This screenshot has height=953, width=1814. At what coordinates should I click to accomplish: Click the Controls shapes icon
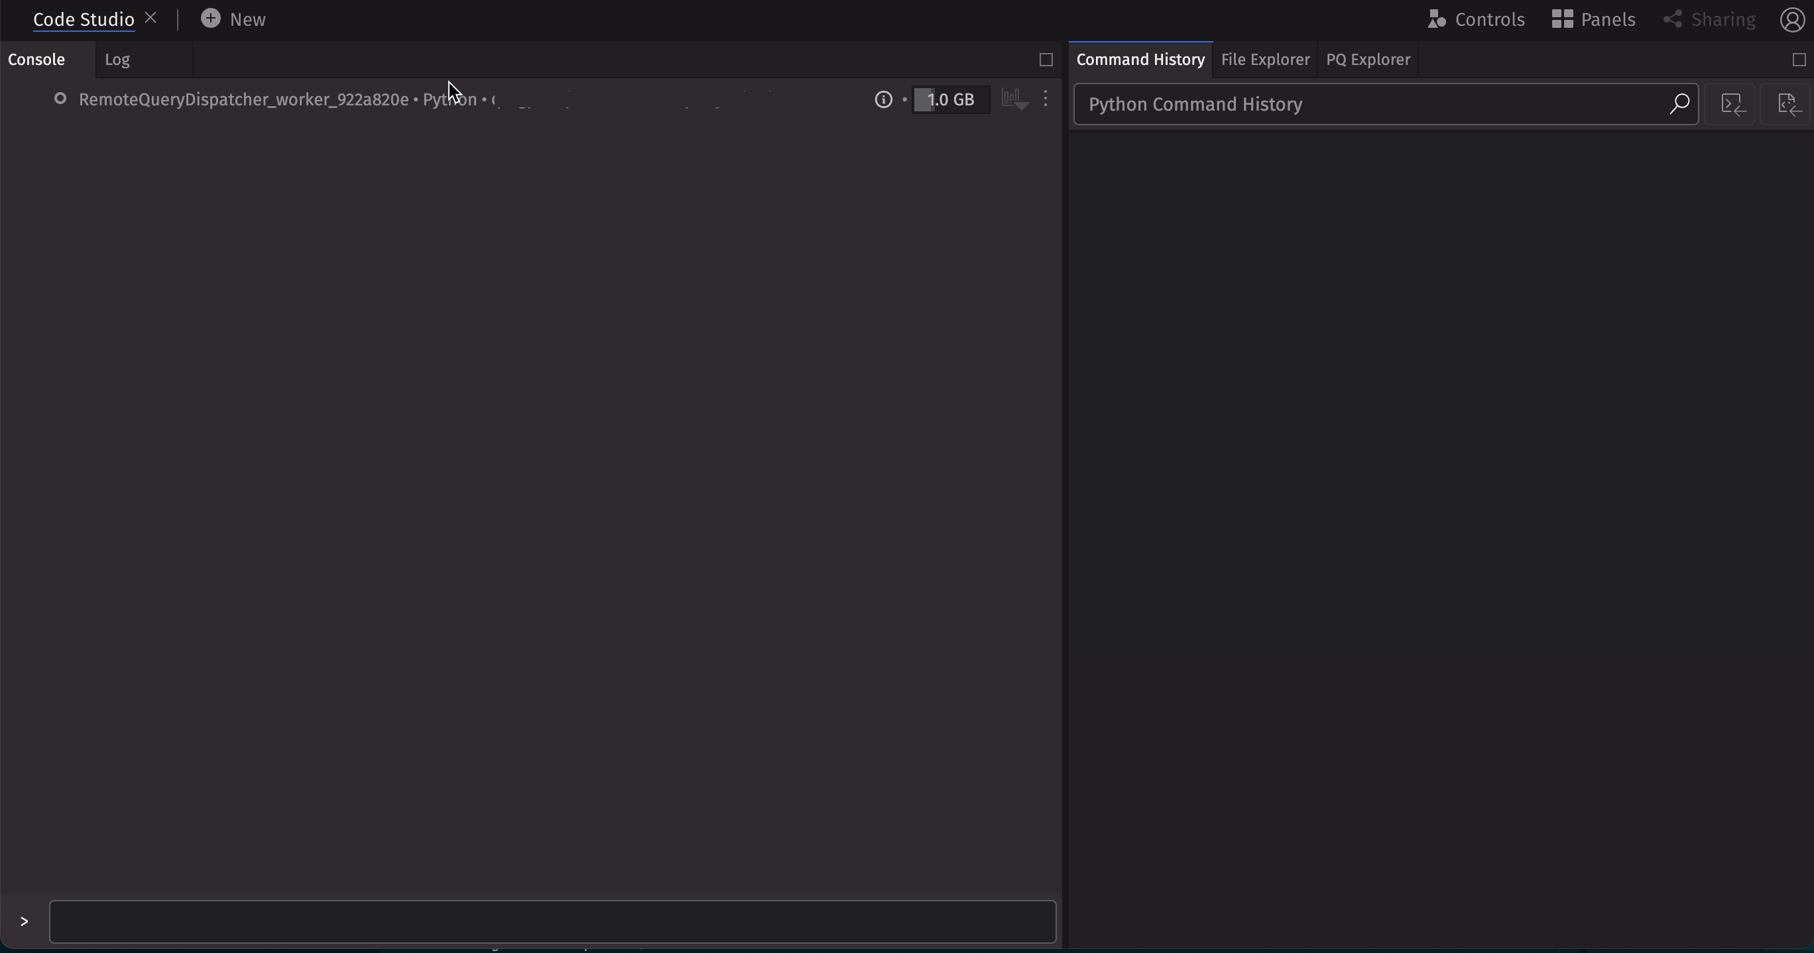click(1437, 19)
